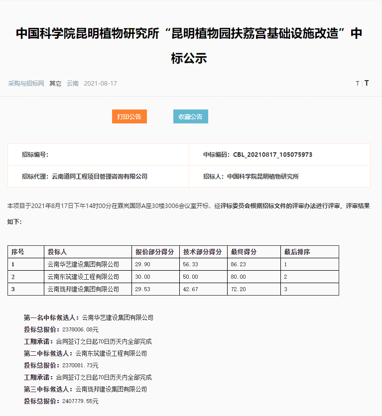Image resolution: width=382 pixels, height=416 pixels.
Task: Click the orange 打印公告 button
Action: pos(129,116)
